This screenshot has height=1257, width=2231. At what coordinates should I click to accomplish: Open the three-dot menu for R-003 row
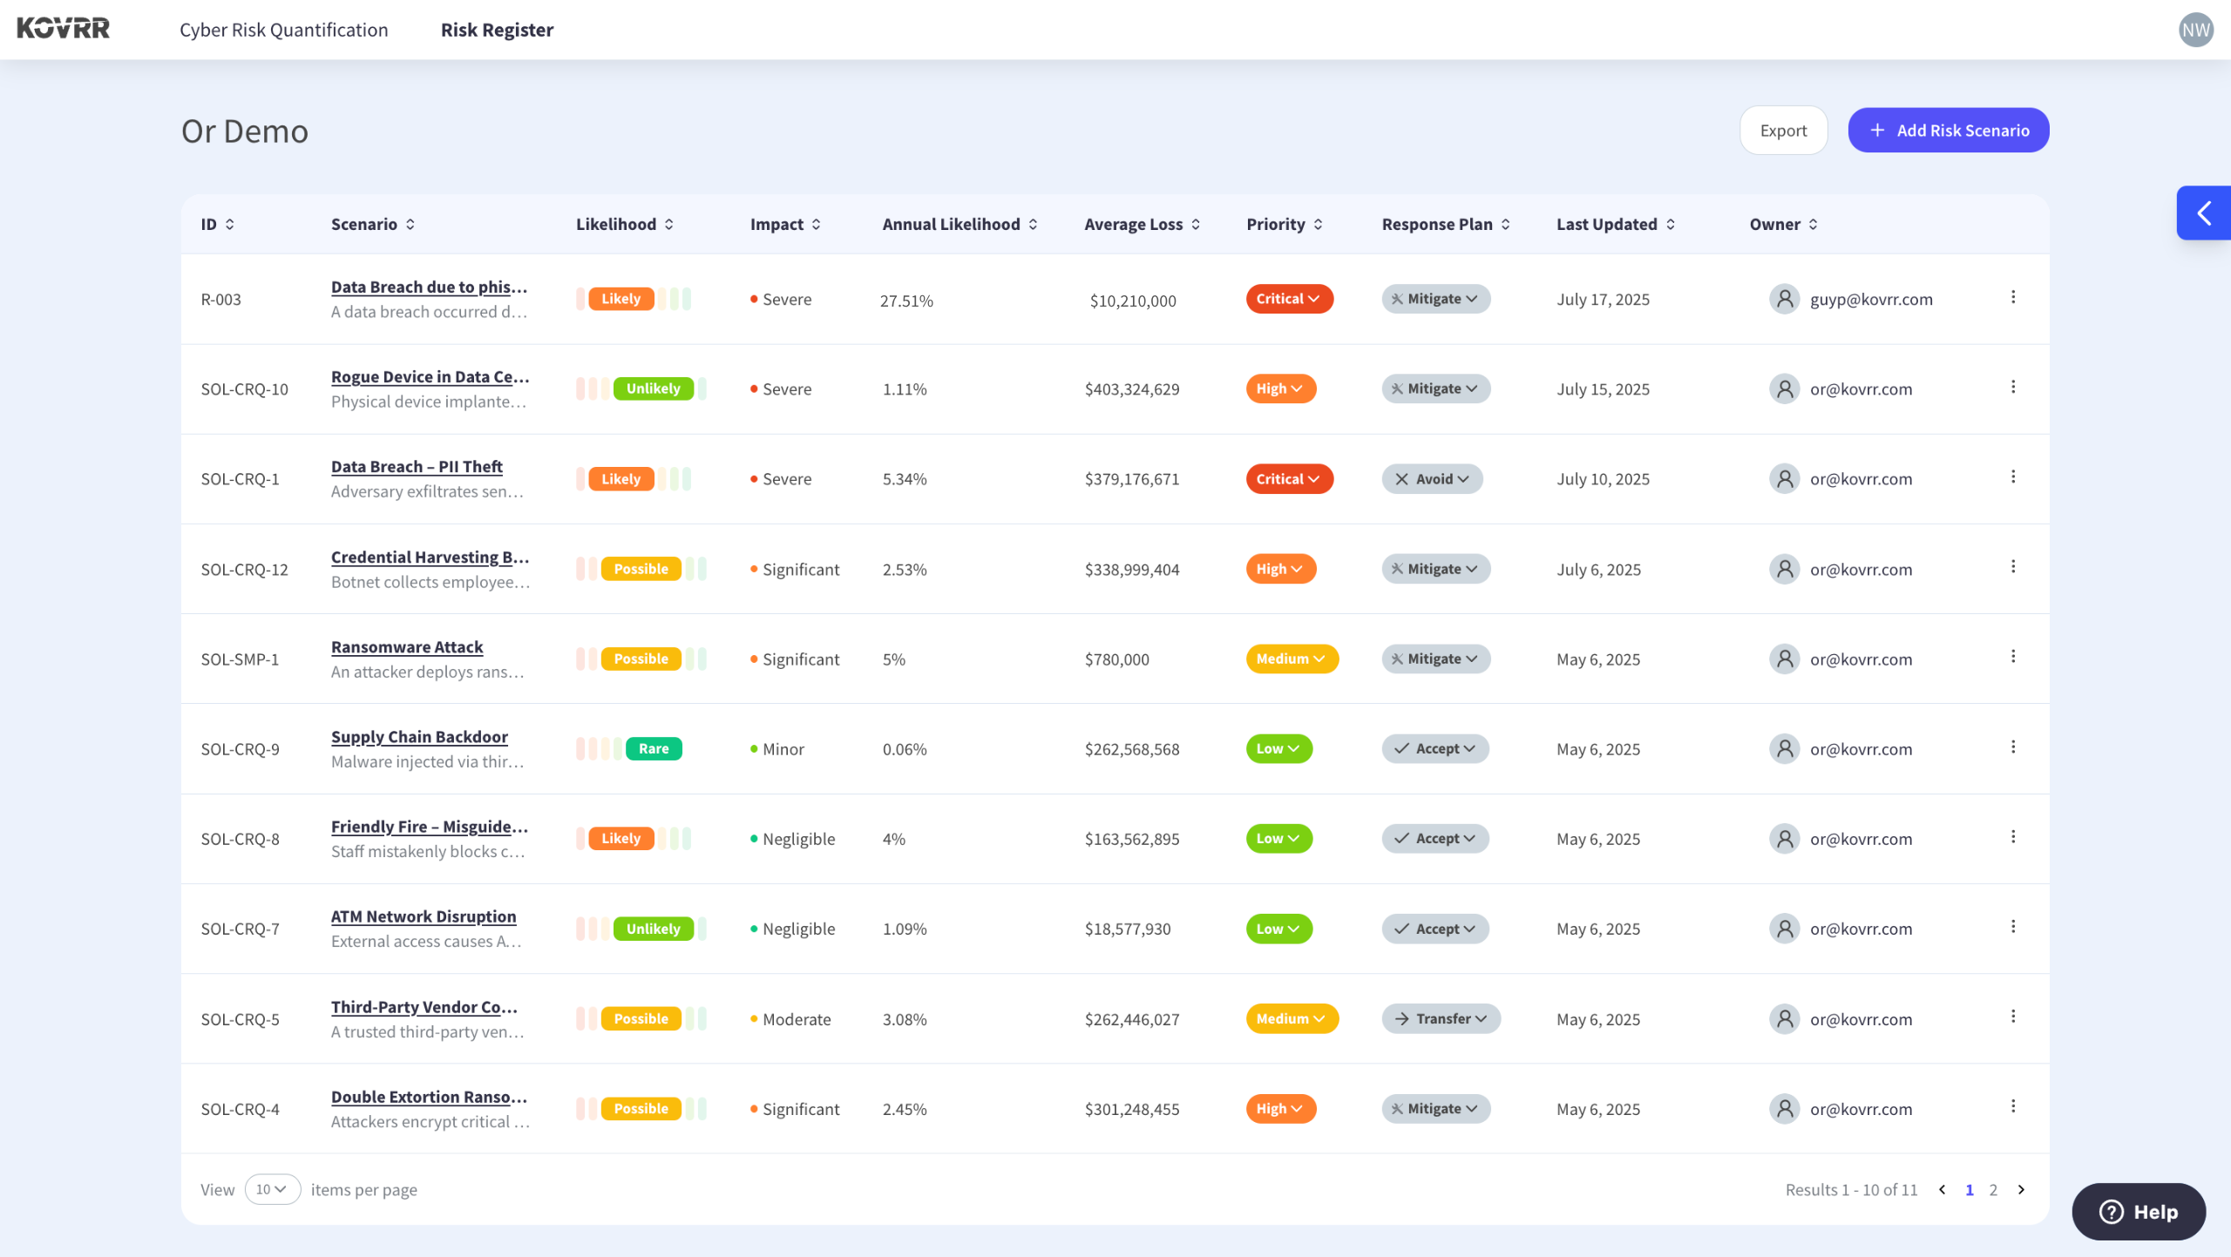(x=2012, y=298)
